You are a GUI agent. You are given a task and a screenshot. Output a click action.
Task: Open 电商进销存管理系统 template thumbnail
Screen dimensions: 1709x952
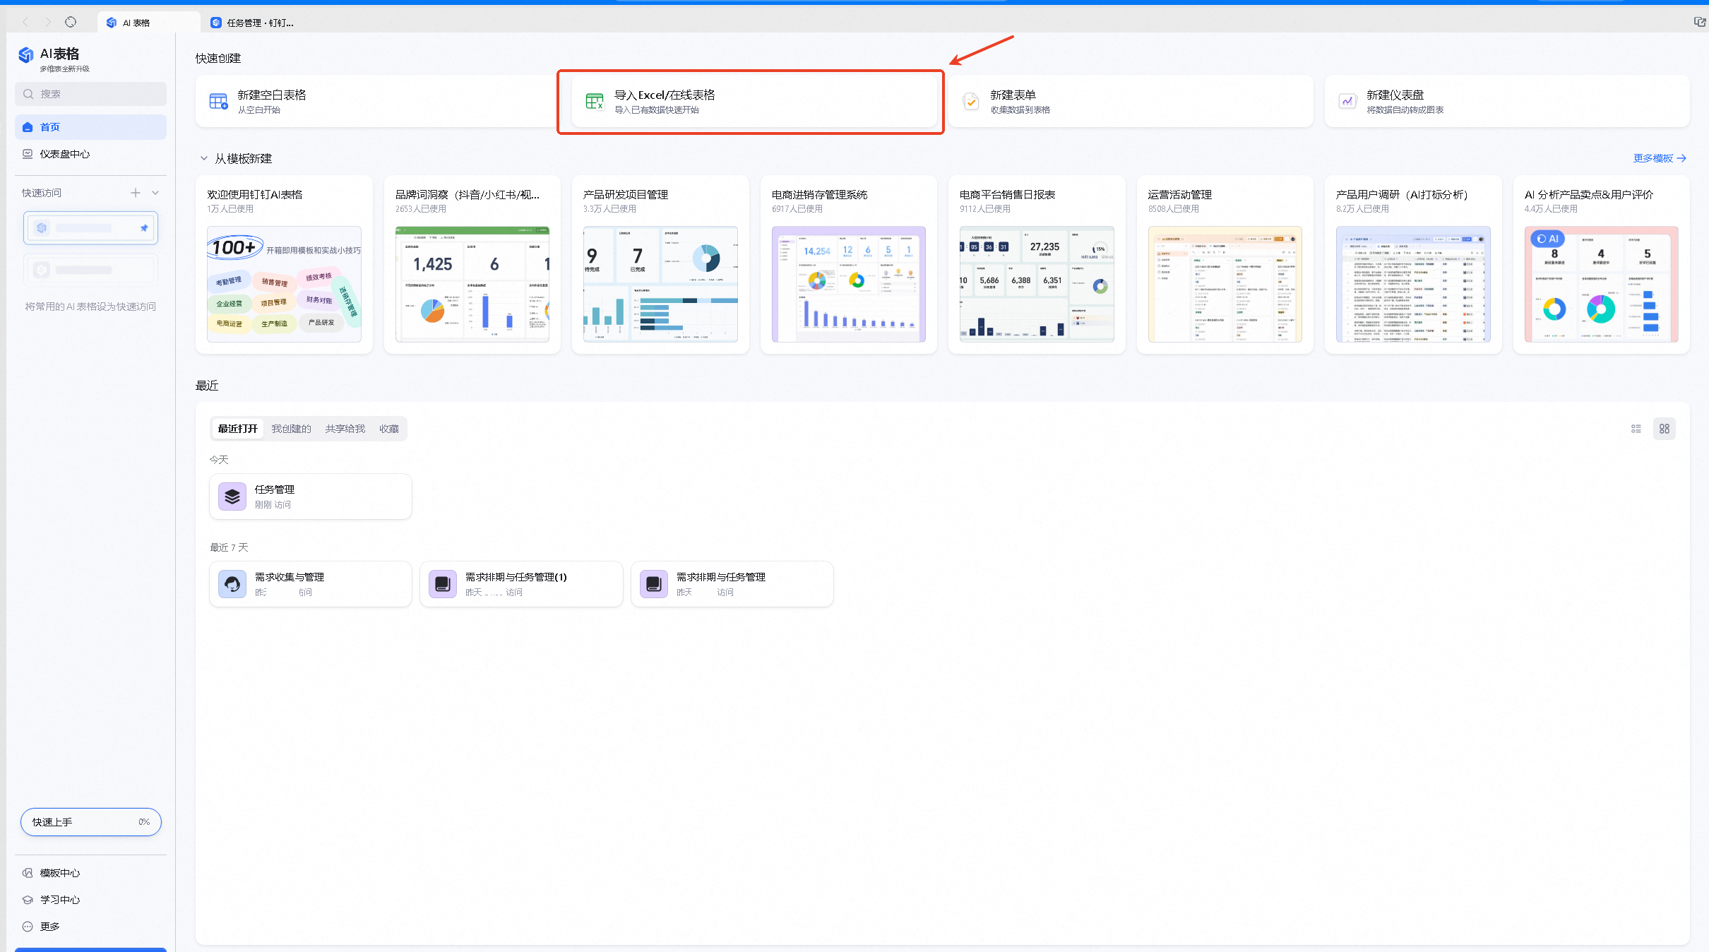848,284
